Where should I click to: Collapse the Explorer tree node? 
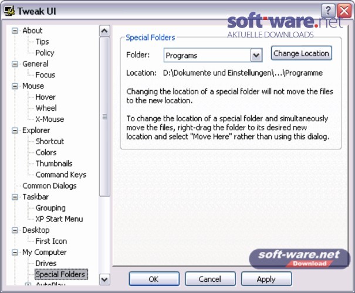(15, 131)
